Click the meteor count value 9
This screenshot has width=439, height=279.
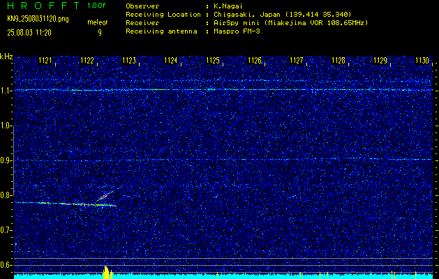[x=99, y=33]
